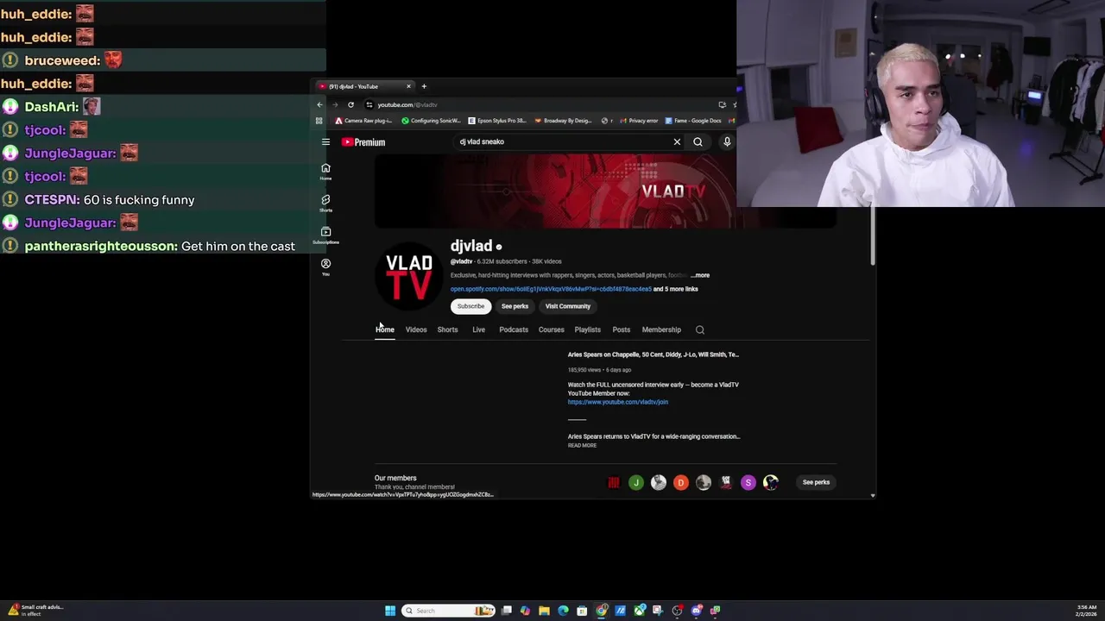The image size is (1105, 621).
Task: Open Epson Stylus Pro 38... bookmark
Action: [x=497, y=121]
